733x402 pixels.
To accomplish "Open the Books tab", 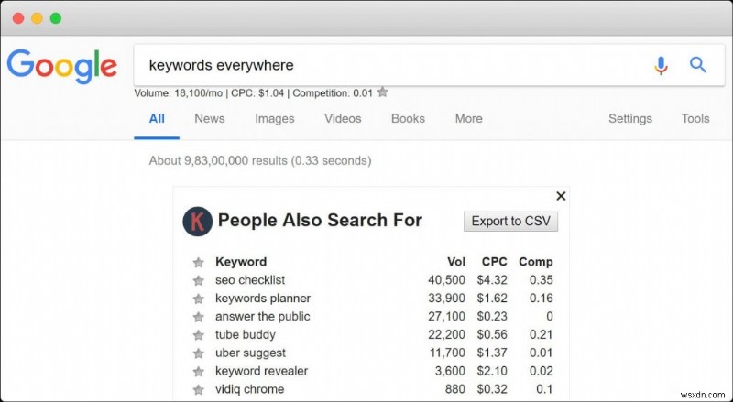I will [408, 119].
